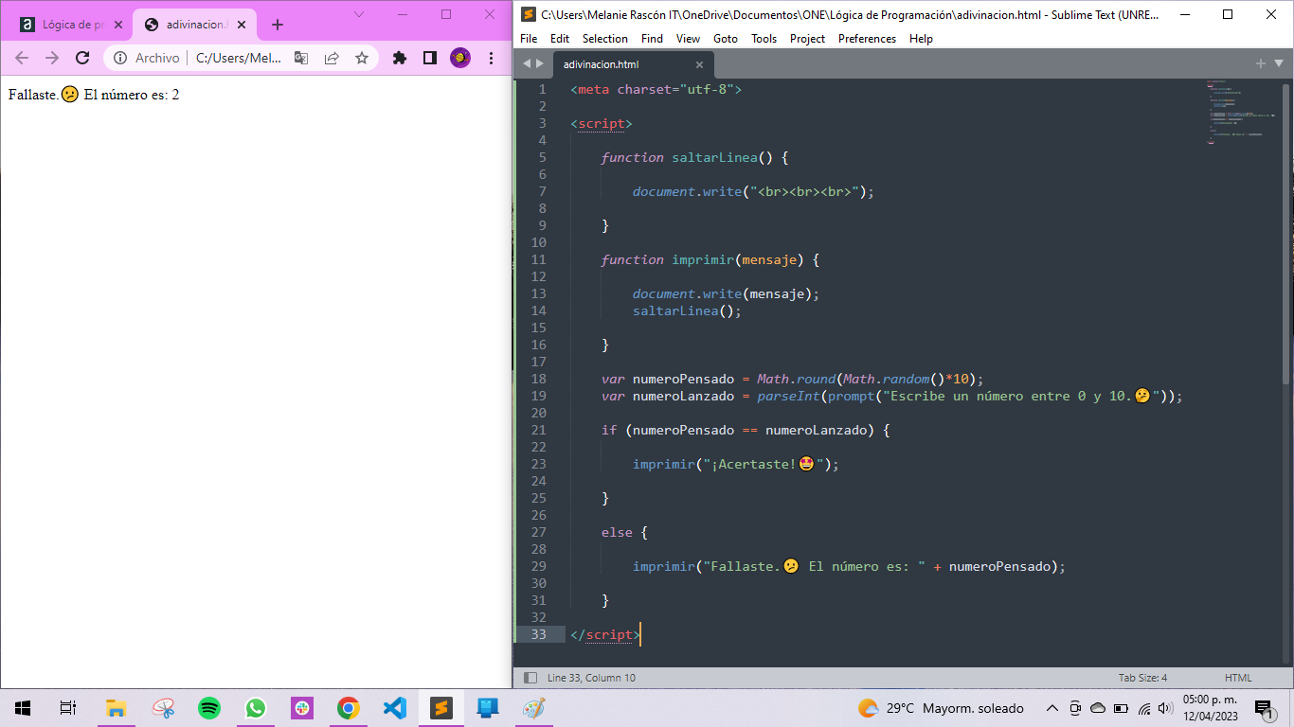Open Task View on taskbar

click(x=68, y=708)
